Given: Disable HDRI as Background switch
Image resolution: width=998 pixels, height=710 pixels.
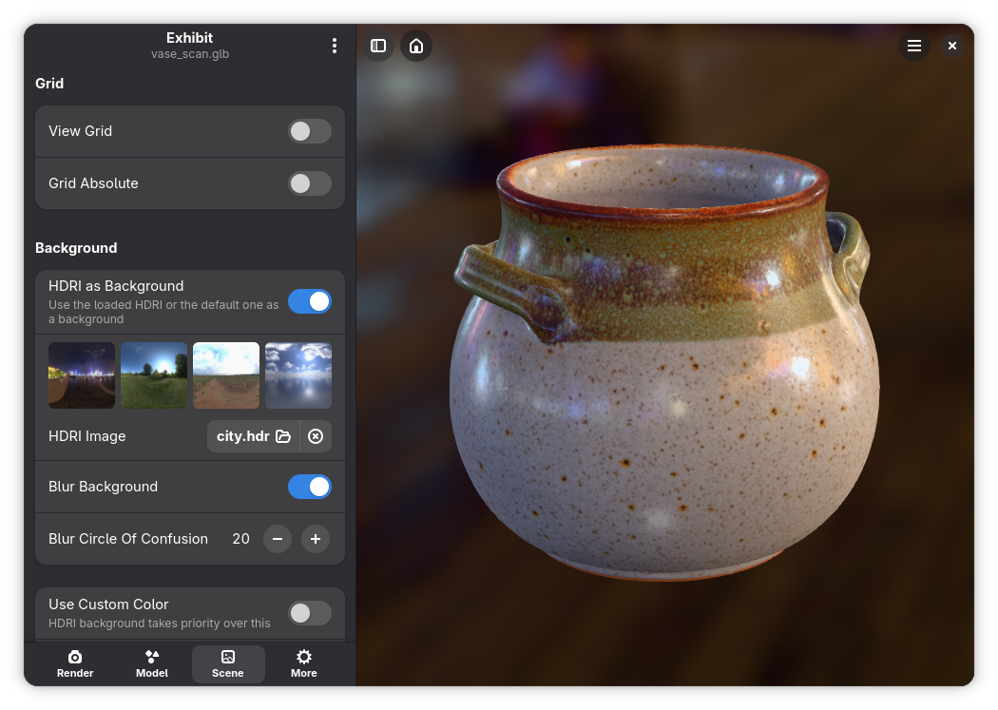Looking at the screenshot, I should click(x=310, y=301).
